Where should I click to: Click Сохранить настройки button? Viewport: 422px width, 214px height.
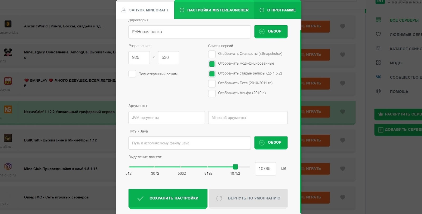168,198
